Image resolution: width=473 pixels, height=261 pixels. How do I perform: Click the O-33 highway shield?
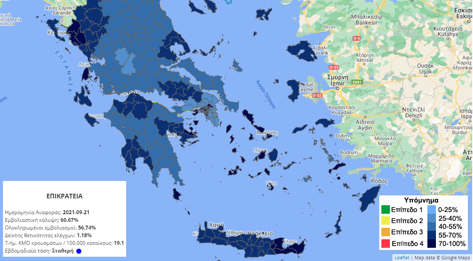tap(334, 67)
